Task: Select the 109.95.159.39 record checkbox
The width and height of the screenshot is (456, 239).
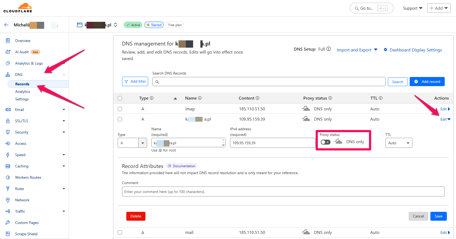Action: tap(120, 119)
